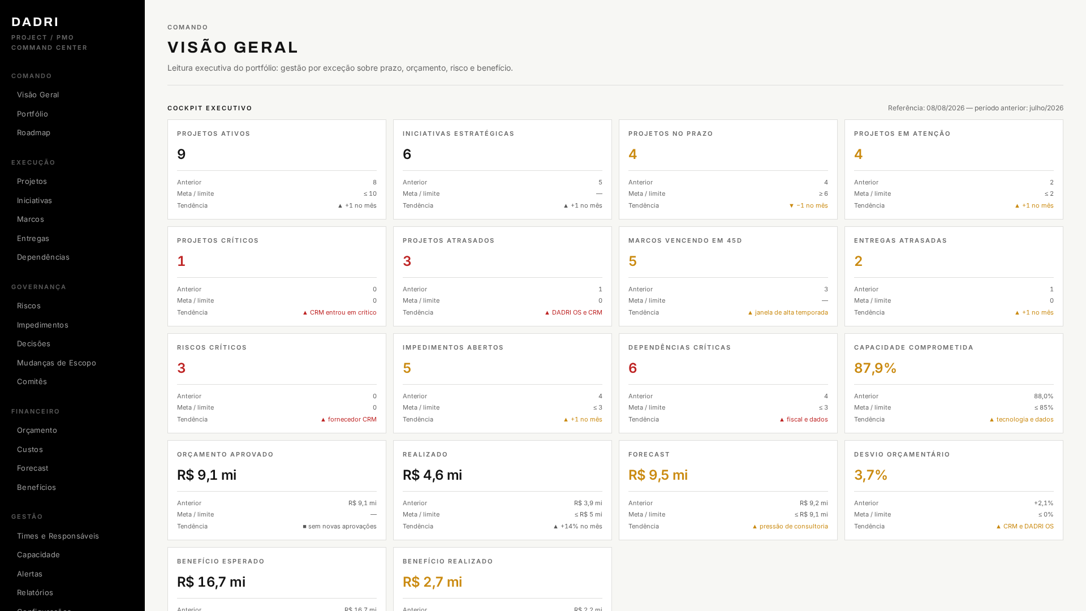Viewport: 1086px width, 611px height.
Task: Select Capacidade in Gestão section
Action: [72, 554]
